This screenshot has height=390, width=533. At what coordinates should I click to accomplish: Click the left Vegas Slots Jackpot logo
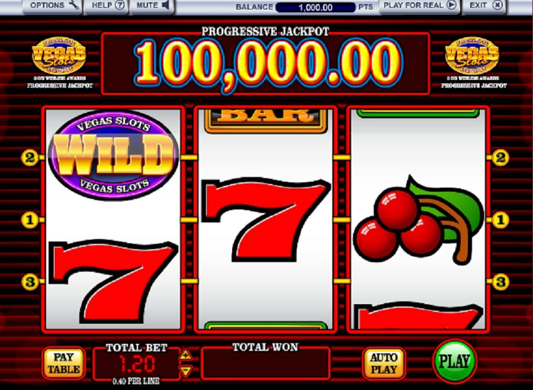pyautogui.click(x=59, y=56)
